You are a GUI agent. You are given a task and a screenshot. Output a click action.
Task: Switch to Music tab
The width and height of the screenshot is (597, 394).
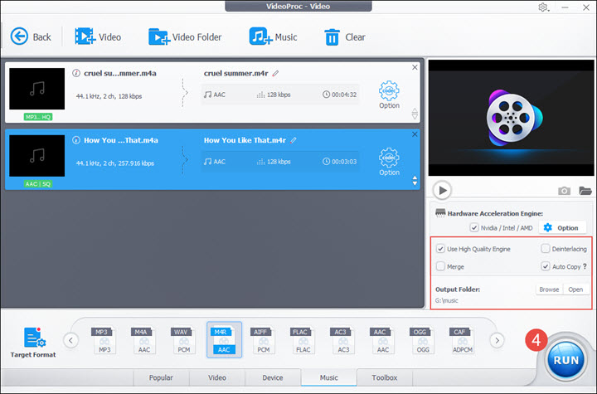329,377
